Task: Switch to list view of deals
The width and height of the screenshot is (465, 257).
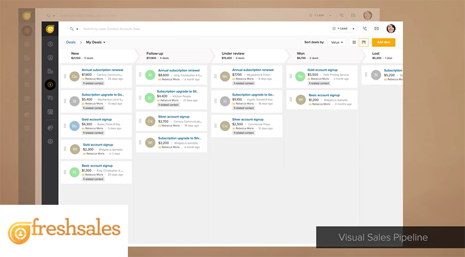Action: (354, 42)
